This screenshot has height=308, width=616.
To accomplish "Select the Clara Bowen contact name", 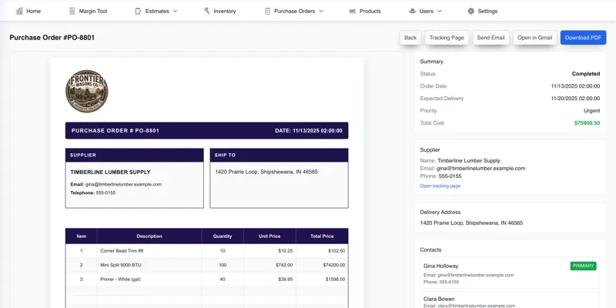I will coord(439,299).
